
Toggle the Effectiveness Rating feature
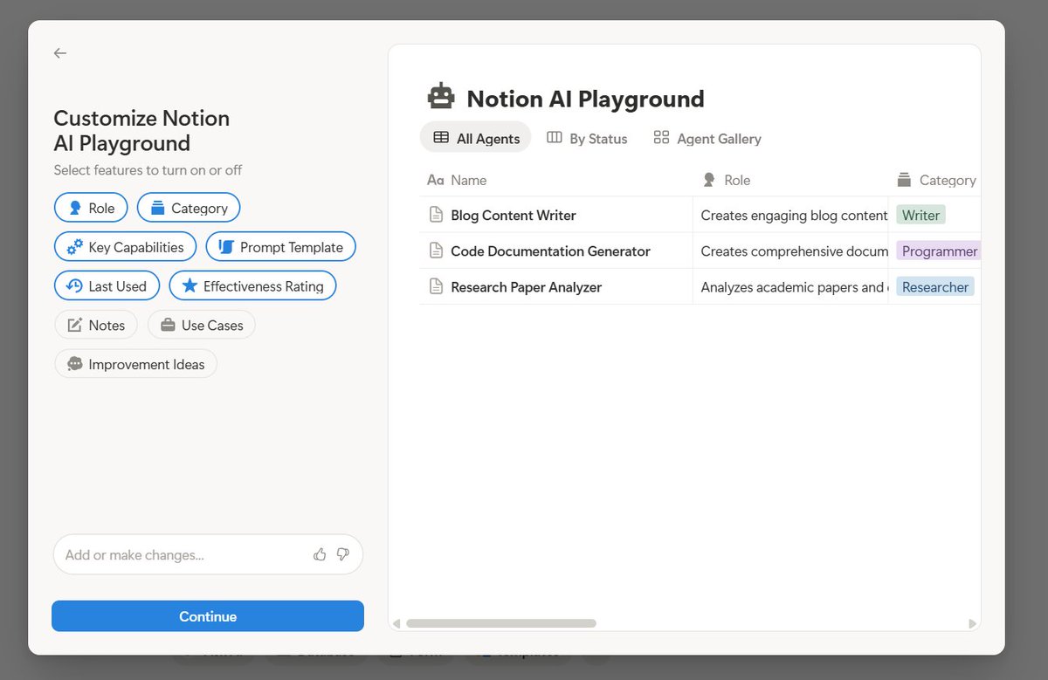tap(252, 286)
